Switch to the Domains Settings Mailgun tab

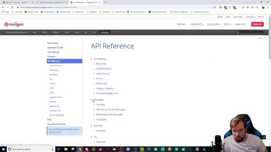tap(17, 3)
